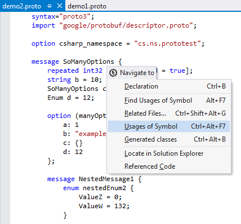This screenshot has width=241, height=224.
Task: Click the descriptor.proto import string
Action: point(126,25)
